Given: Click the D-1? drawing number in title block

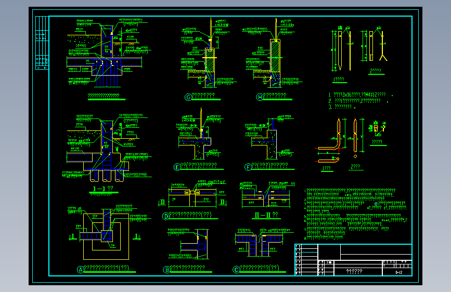Looking at the screenshot, I should (398, 272).
